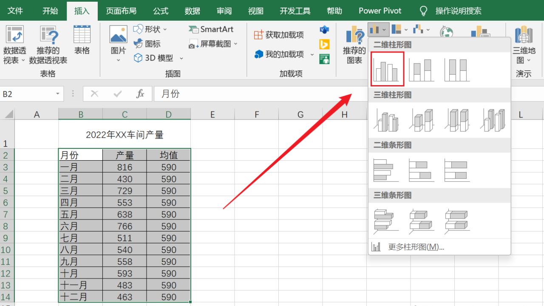Choose the 2-D 100% Stacked Column chart
This screenshot has width=544, height=306.
tap(457, 70)
